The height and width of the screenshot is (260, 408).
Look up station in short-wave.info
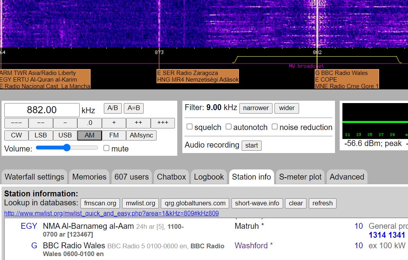(257, 203)
